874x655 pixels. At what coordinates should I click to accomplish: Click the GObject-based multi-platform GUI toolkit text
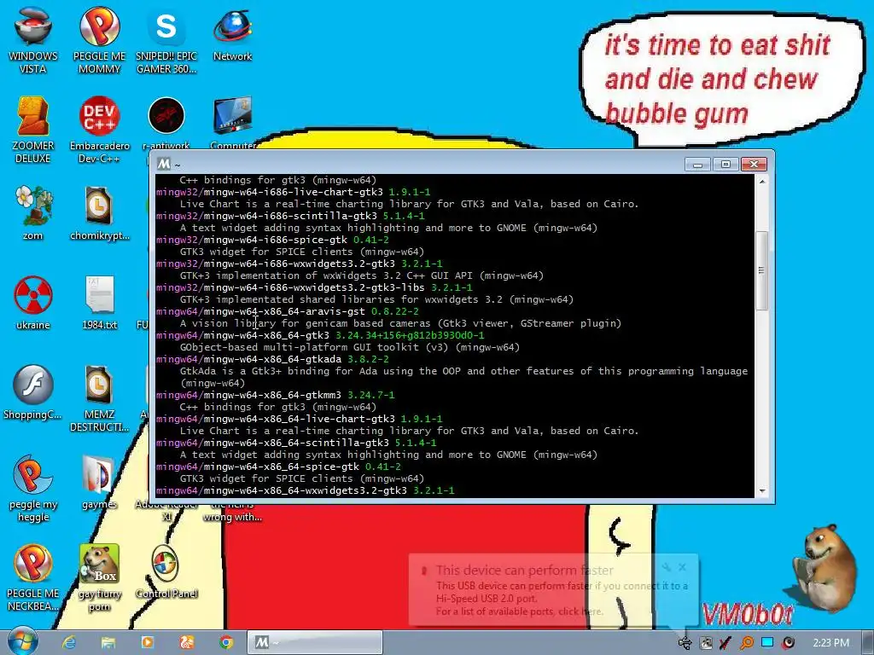(349, 347)
